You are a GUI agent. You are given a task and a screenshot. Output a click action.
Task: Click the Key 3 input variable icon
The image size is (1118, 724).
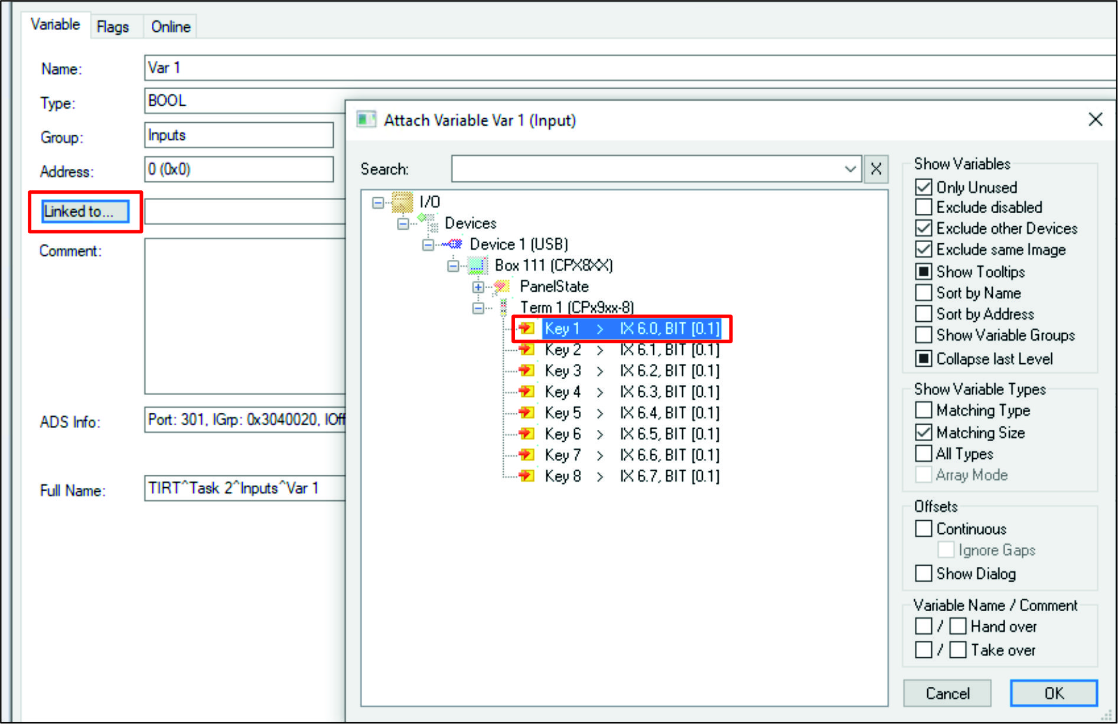click(526, 371)
